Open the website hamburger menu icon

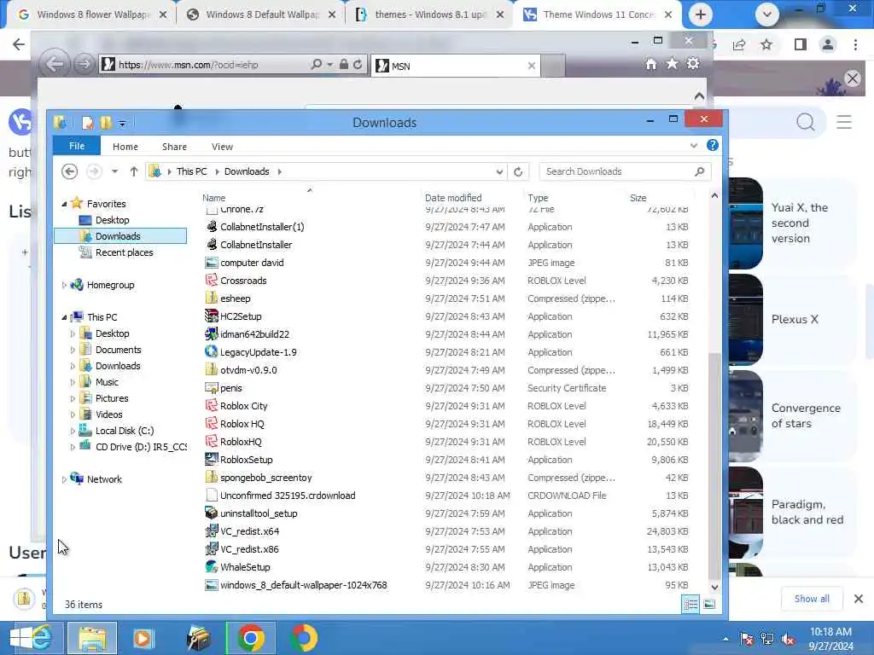click(844, 122)
